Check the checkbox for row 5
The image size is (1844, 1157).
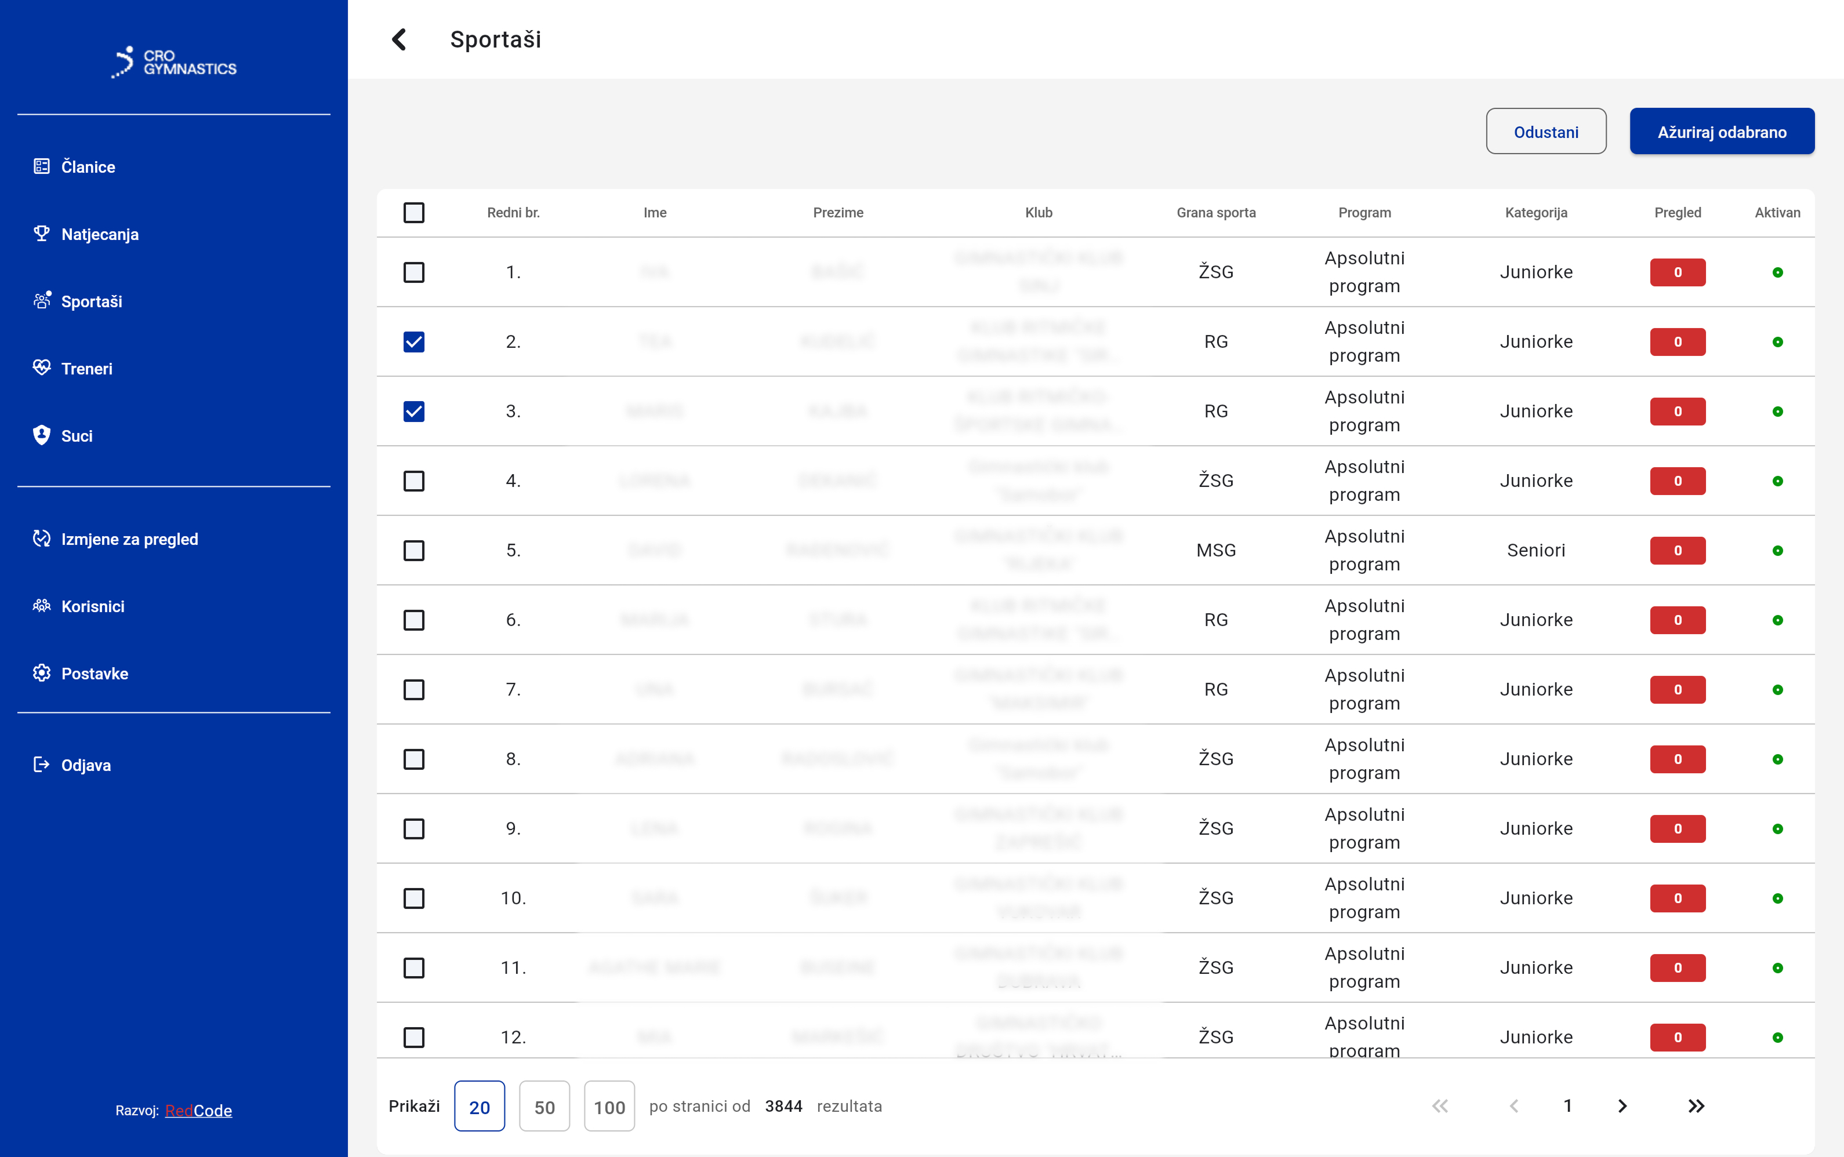(413, 550)
